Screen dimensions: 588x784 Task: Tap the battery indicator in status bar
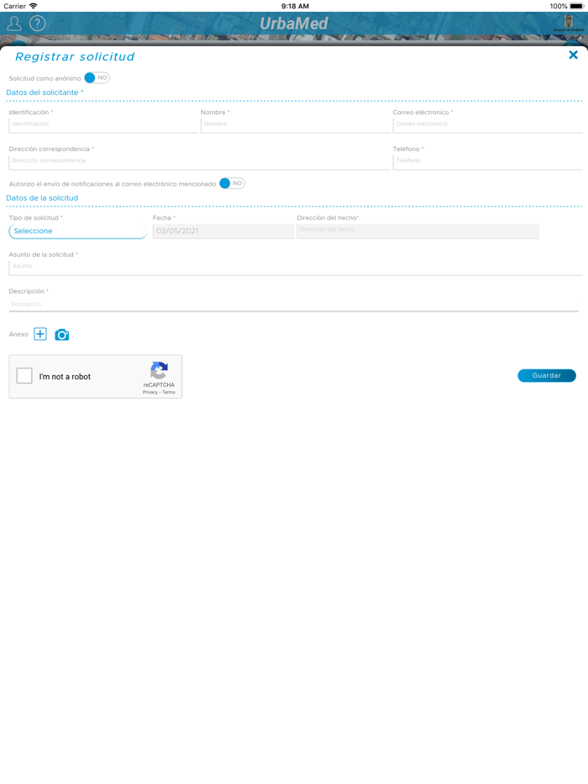click(x=576, y=6)
